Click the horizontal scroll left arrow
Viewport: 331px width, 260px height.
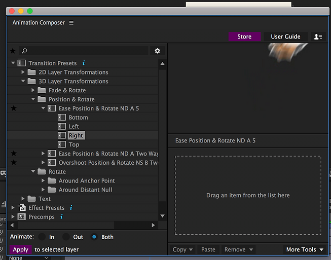pyautogui.click(x=12, y=226)
